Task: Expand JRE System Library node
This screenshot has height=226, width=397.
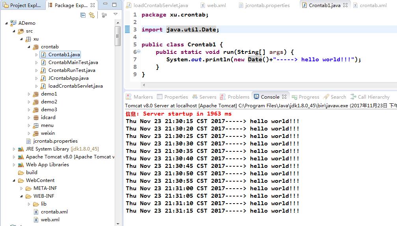Action: click(14, 149)
